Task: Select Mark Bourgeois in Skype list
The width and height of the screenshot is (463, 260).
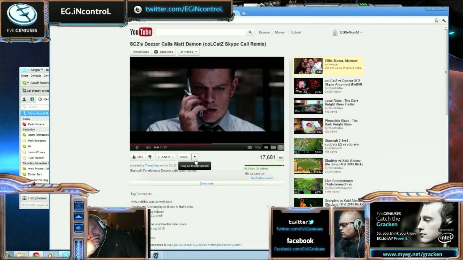Action: point(35,140)
